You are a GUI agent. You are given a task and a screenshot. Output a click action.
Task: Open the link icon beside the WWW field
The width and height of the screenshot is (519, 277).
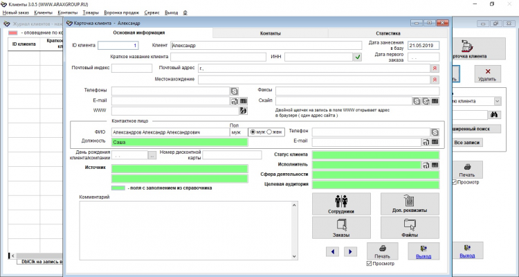tap(243, 110)
